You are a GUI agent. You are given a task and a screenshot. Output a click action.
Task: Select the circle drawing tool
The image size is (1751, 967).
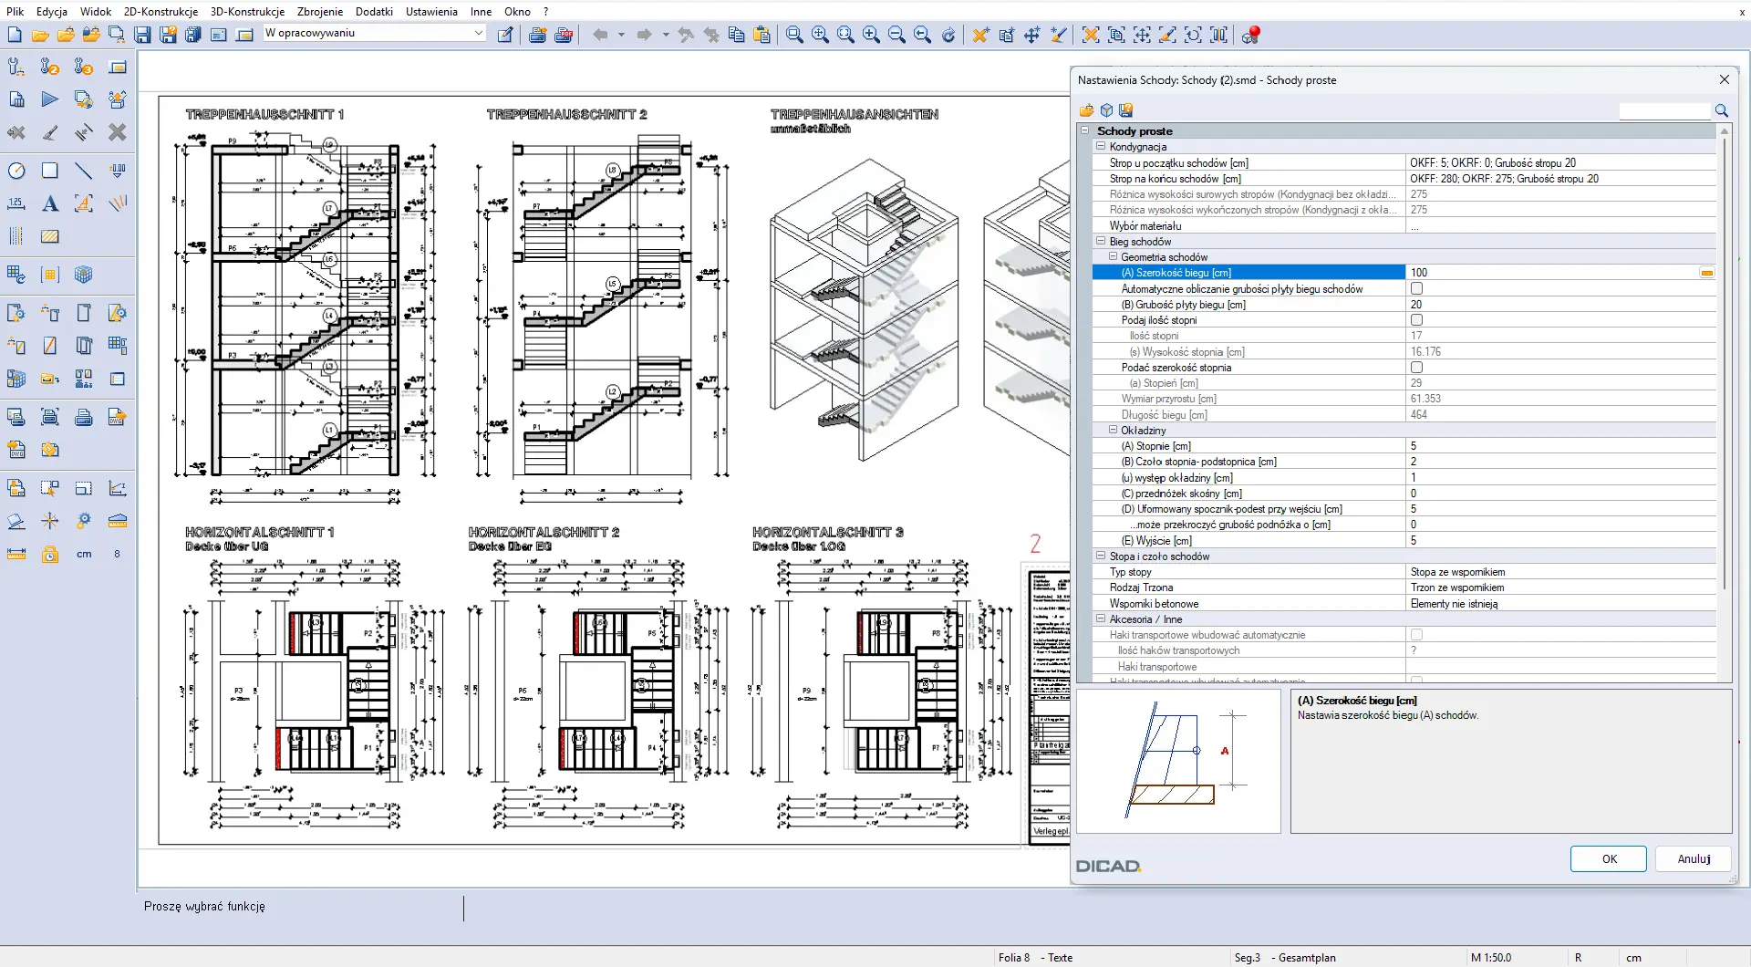click(16, 171)
